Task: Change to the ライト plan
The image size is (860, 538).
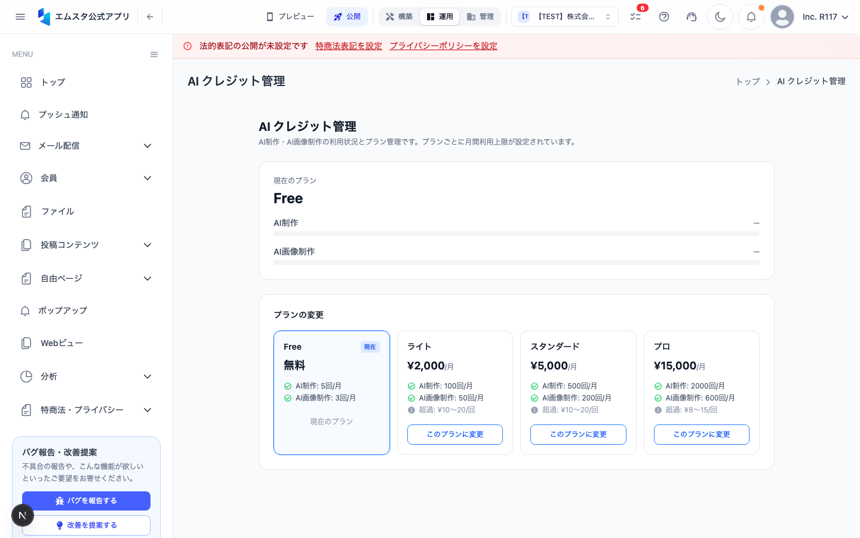Action: [x=455, y=435]
